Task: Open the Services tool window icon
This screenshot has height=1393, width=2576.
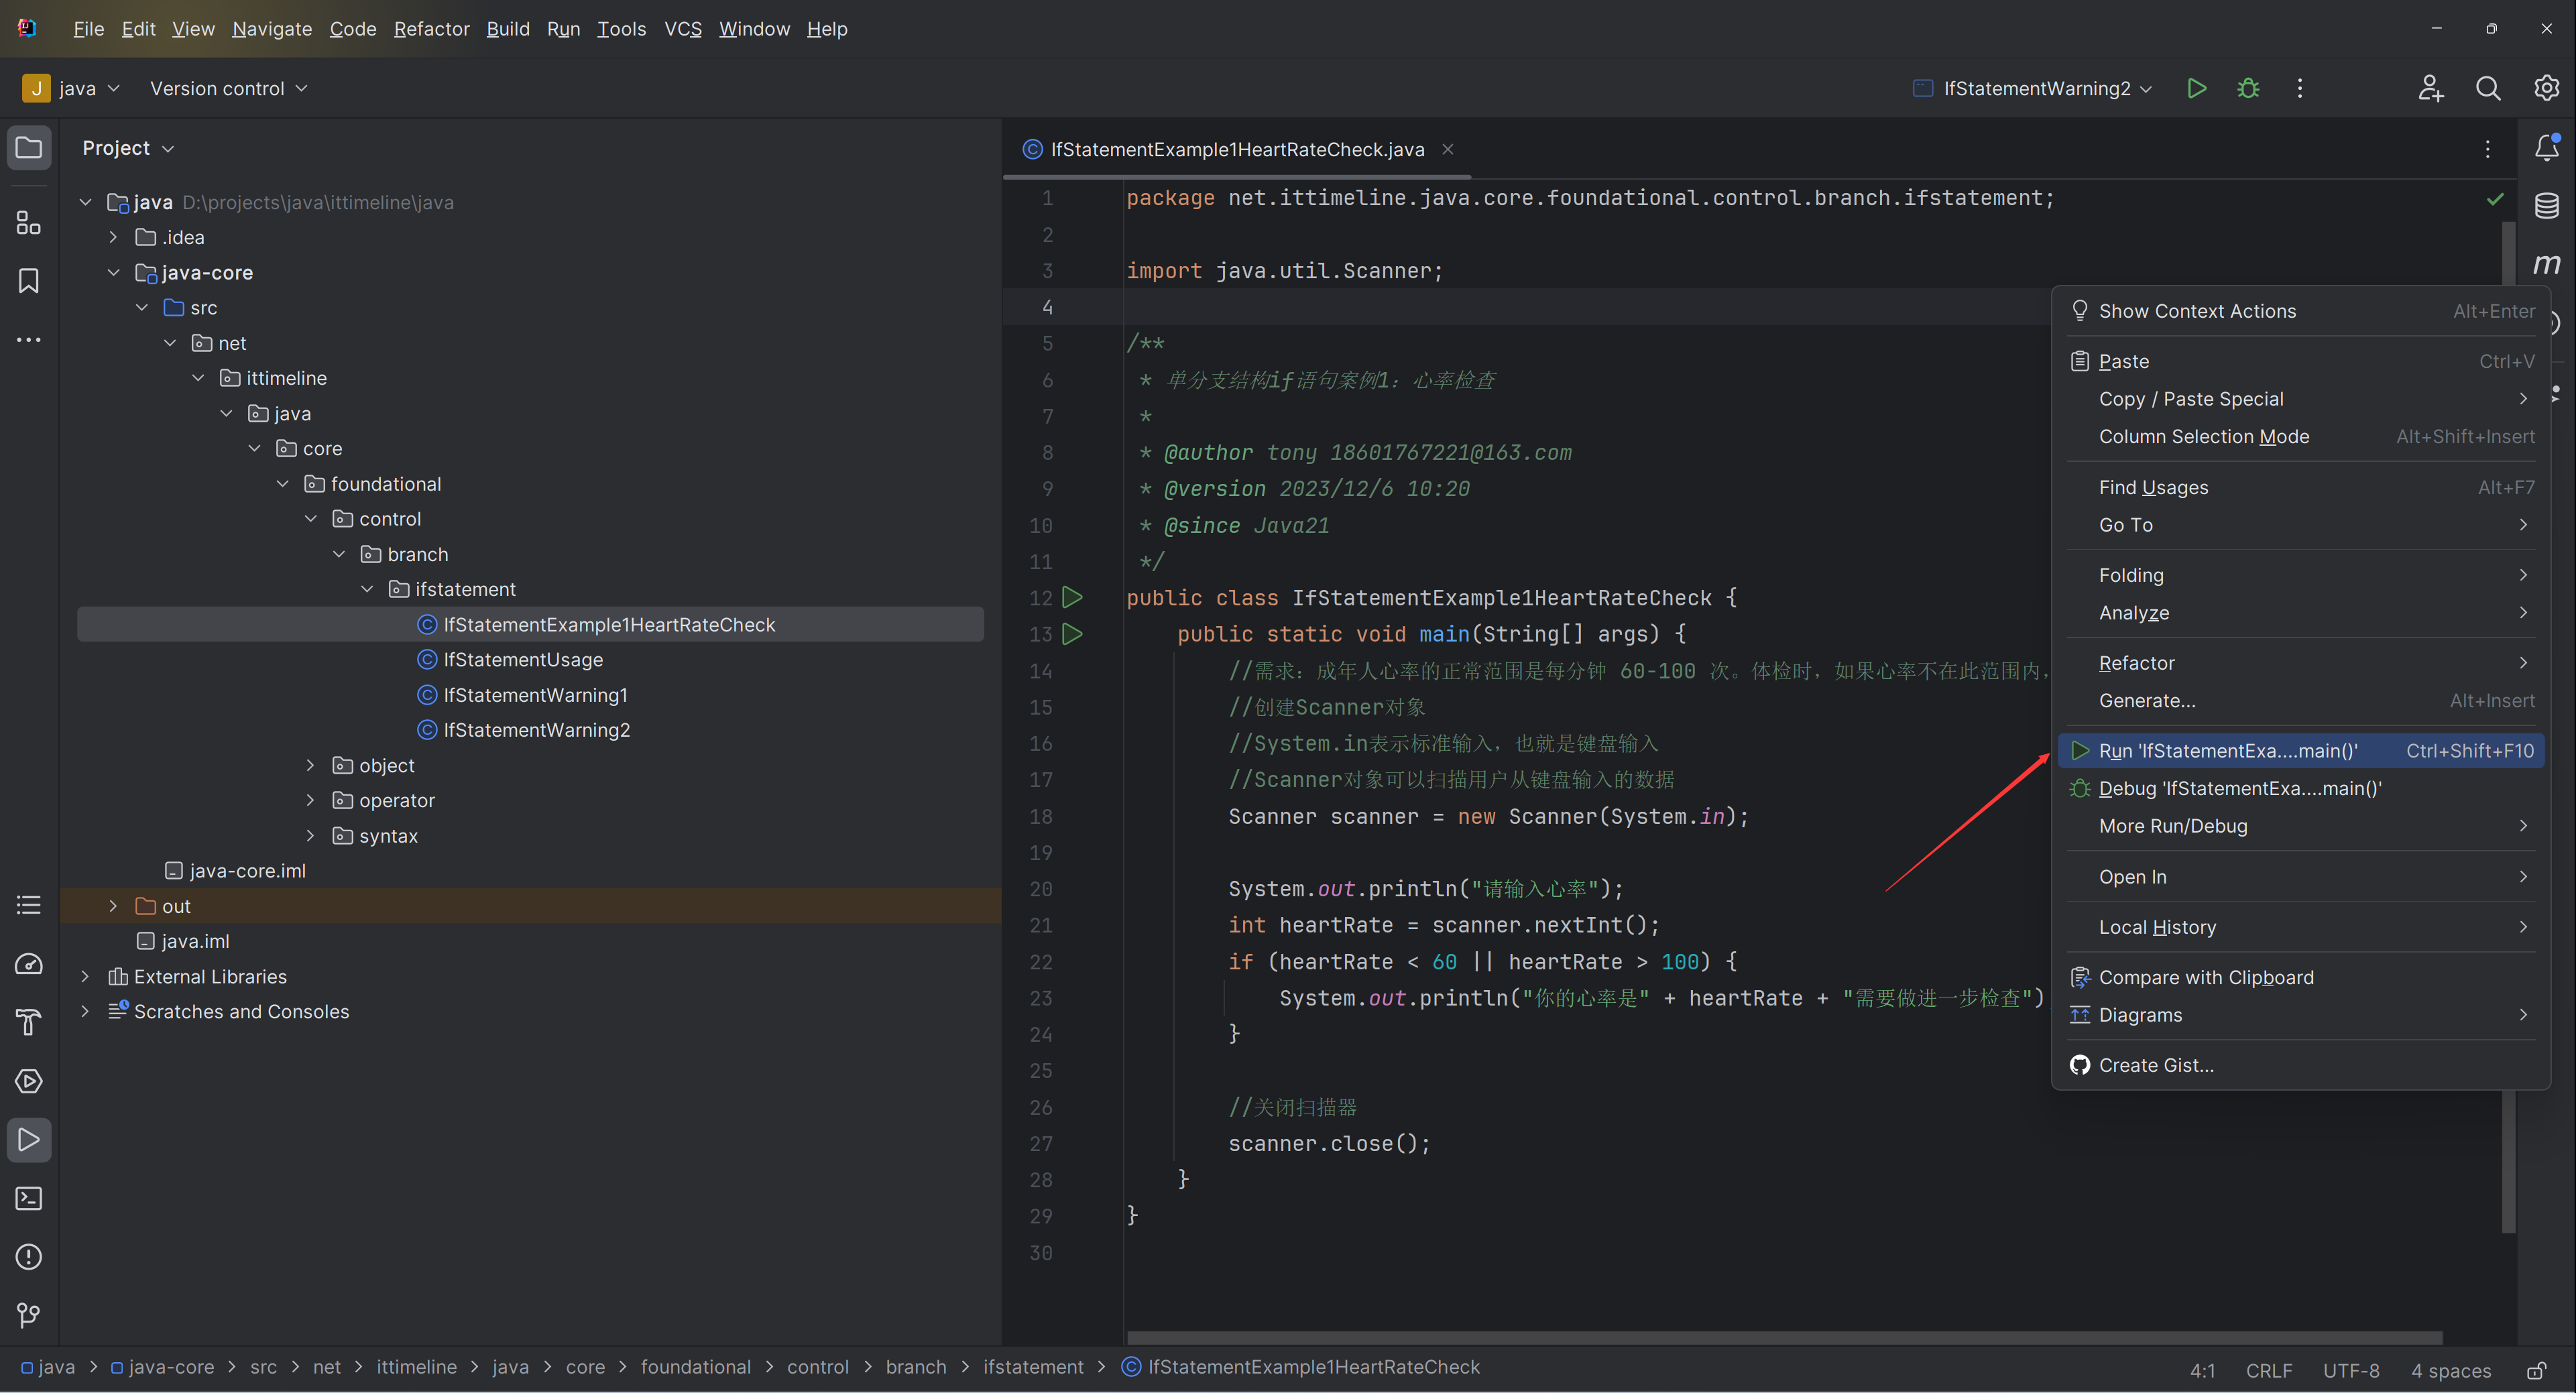Action: click(x=29, y=1081)
